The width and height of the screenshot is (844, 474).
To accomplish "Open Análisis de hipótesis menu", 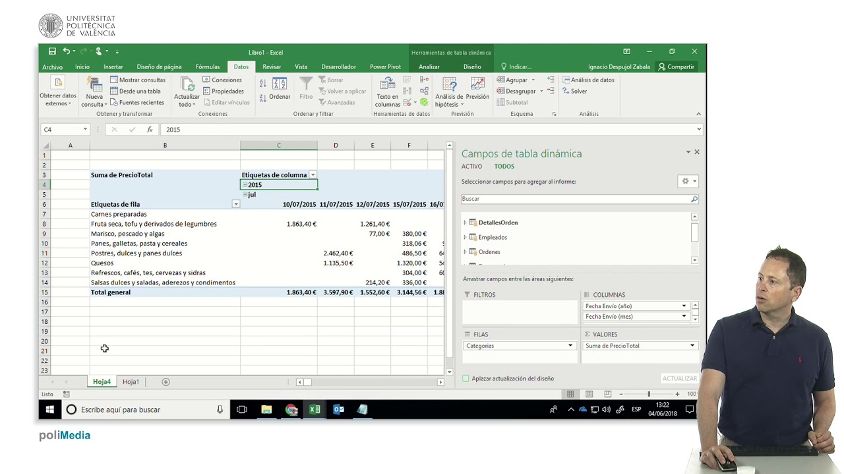I will (449, 92).
